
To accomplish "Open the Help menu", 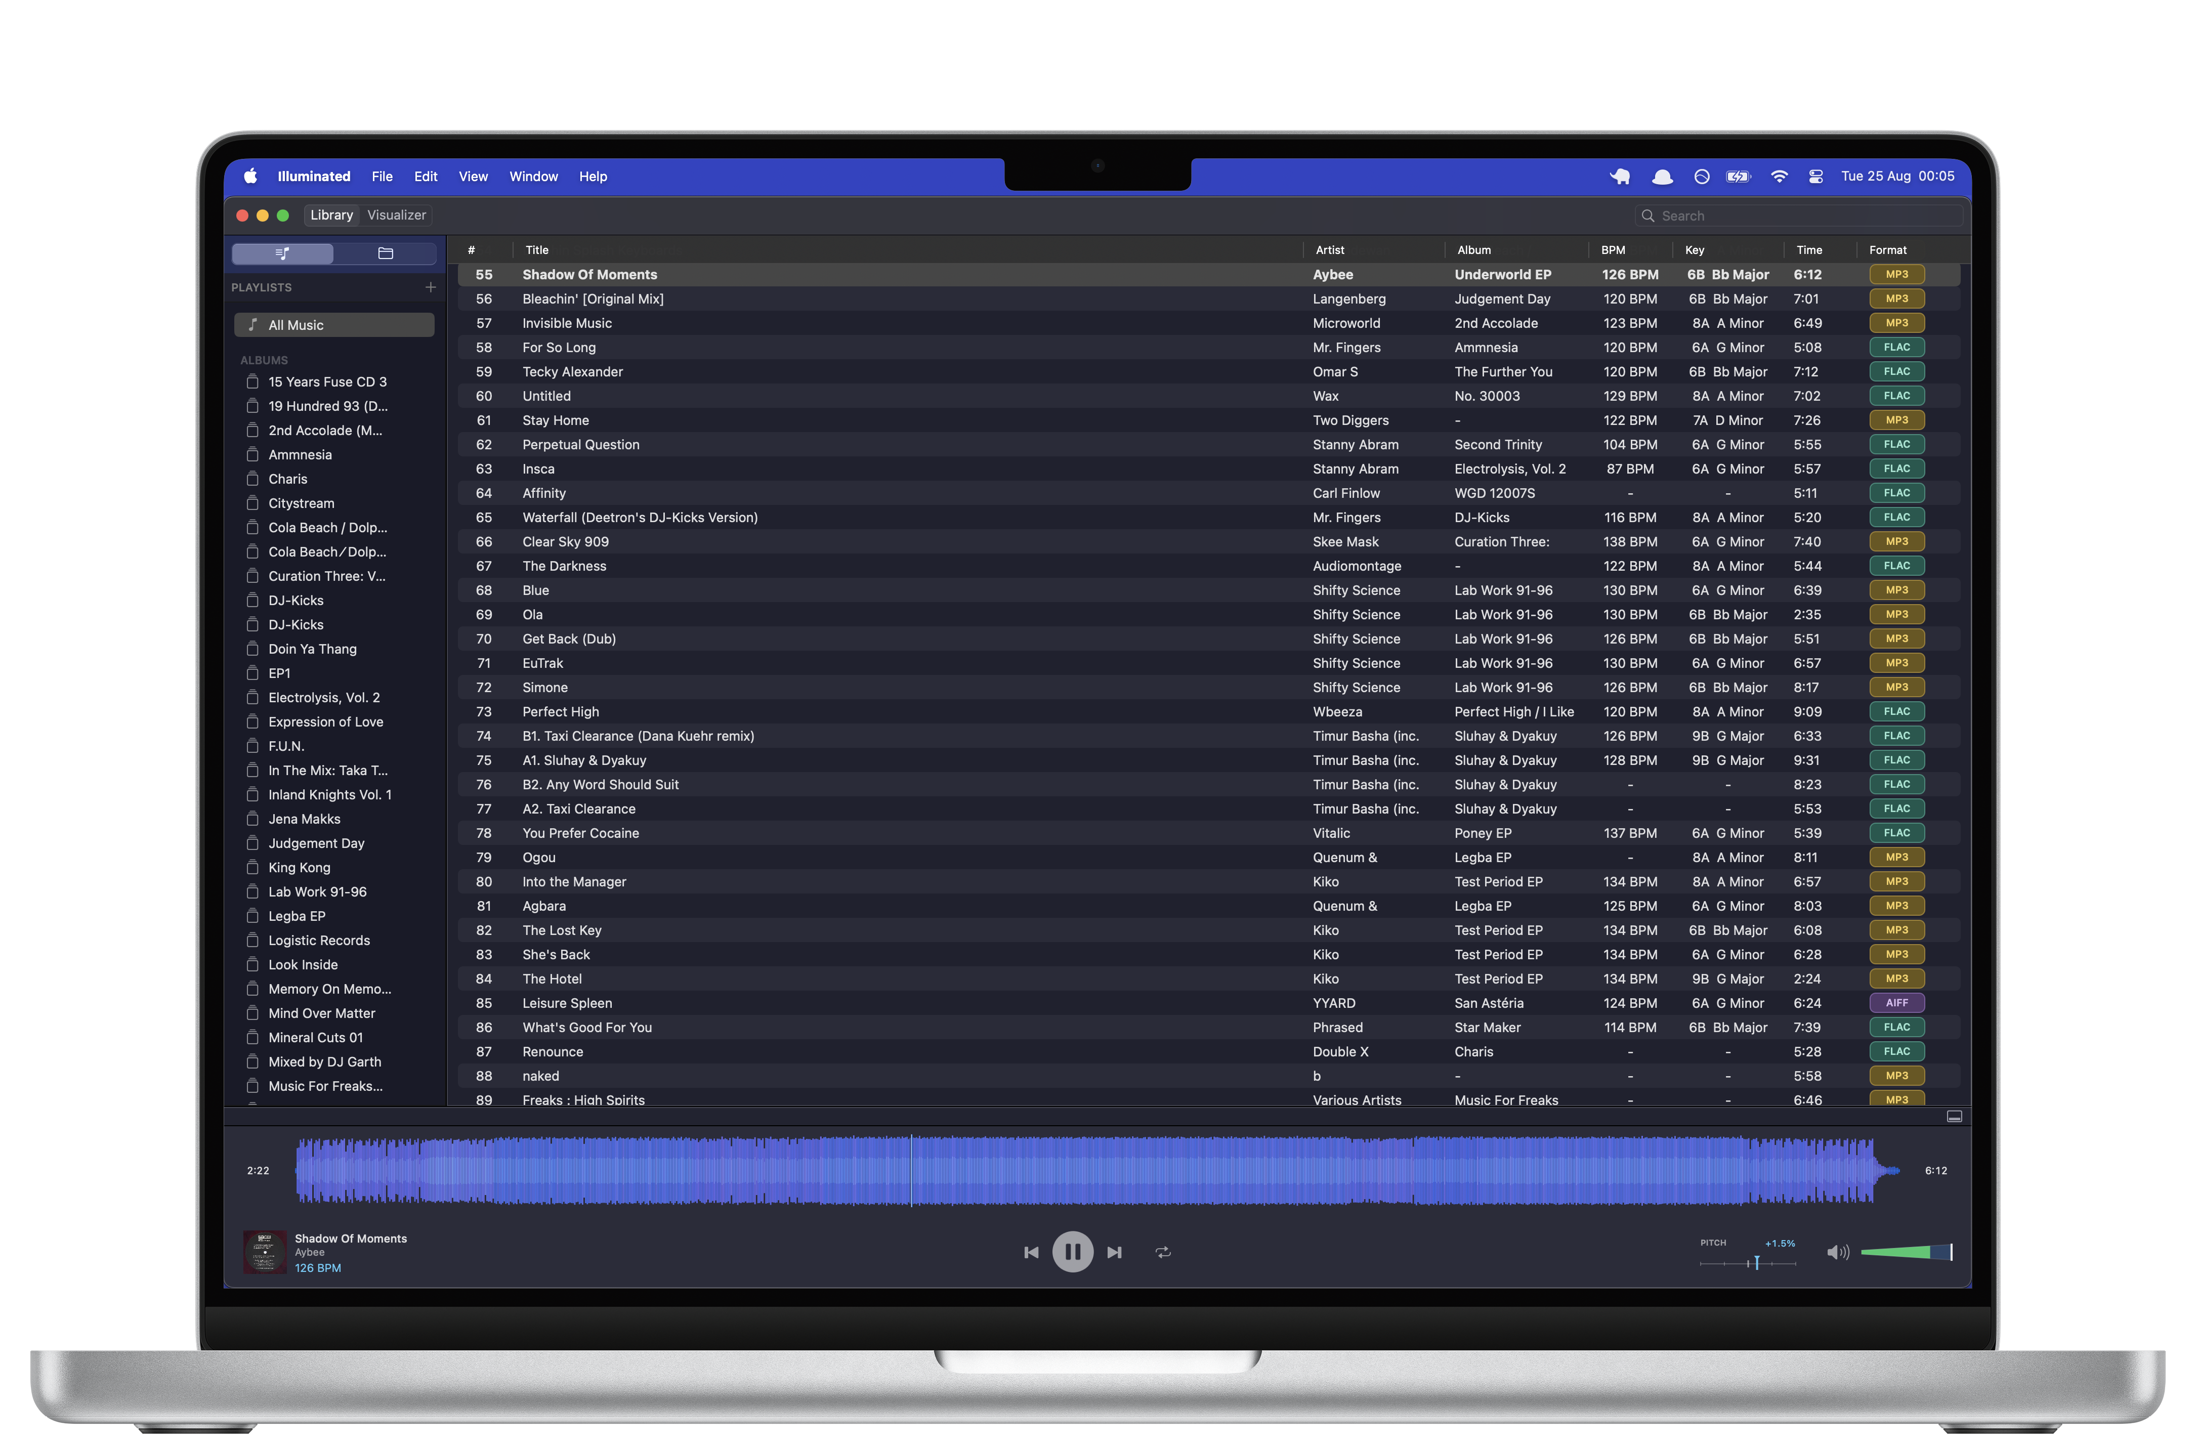I will (x=593, y=176).
